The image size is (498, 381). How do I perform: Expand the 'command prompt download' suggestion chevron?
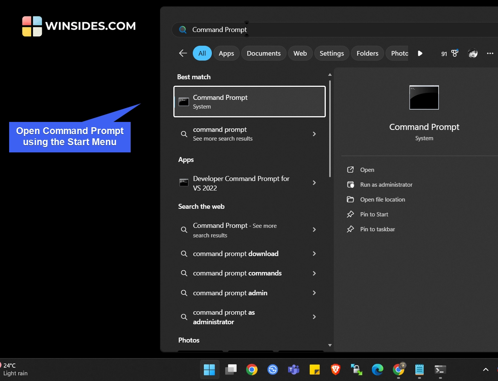pyautogui.click(x=314, y=254)
